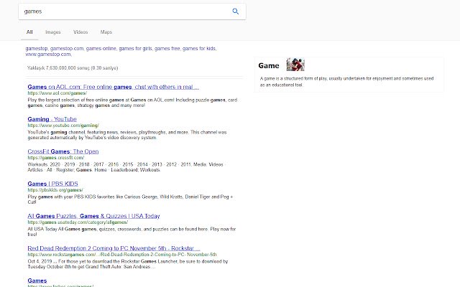Click the blue search magnifier icon
This screenshot has height=287, width=460.
(235, 11)
